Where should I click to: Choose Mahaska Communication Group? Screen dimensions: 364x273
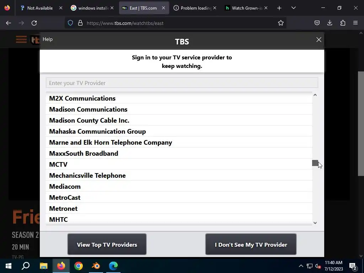click(x=179, y=132)
